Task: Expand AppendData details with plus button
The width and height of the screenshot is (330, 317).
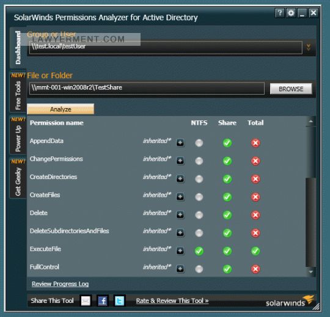Action: [x=180, y=143]
